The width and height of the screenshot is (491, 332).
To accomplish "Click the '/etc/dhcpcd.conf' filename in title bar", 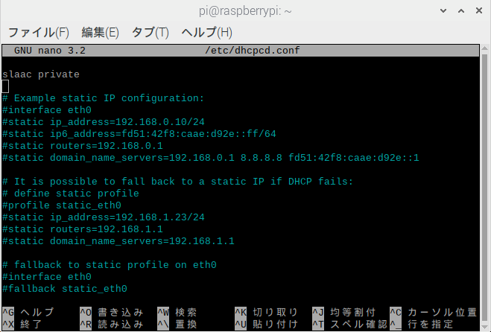I will [253, 51].
